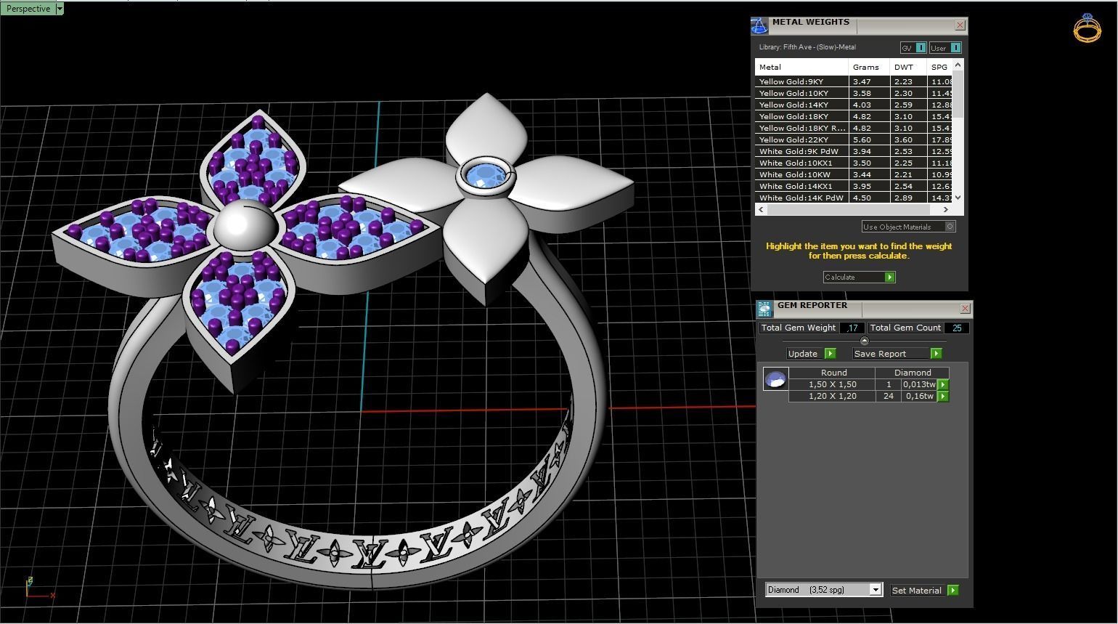Click the 1,20 X 1,20 gem size cell
Image resolution: width=1118 pixels, height=624 pixels.
[x=832, y=396]
